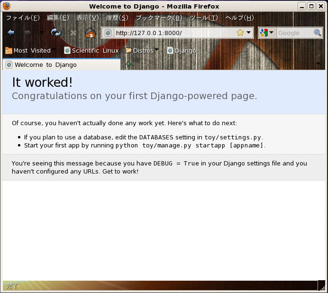
Task: Click the Forward arrow button
Action: (27, 32)
